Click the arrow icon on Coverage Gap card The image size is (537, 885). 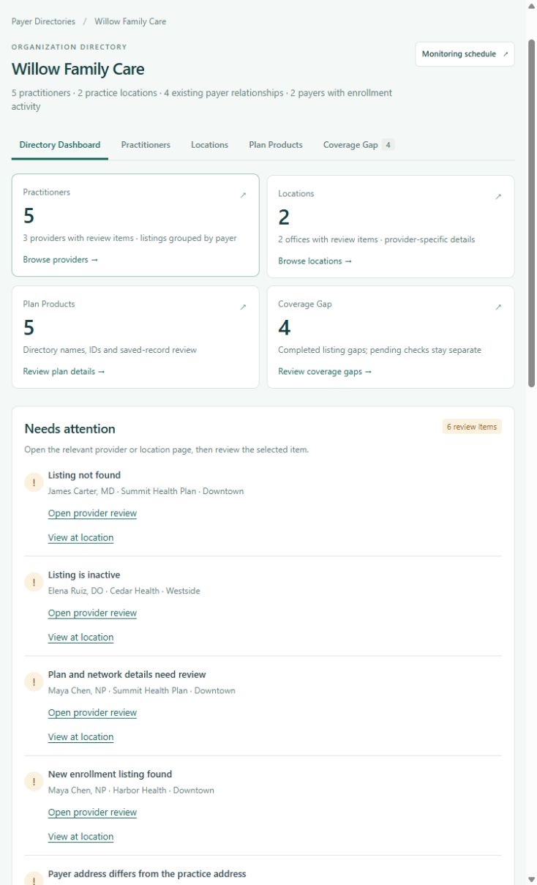498,307
